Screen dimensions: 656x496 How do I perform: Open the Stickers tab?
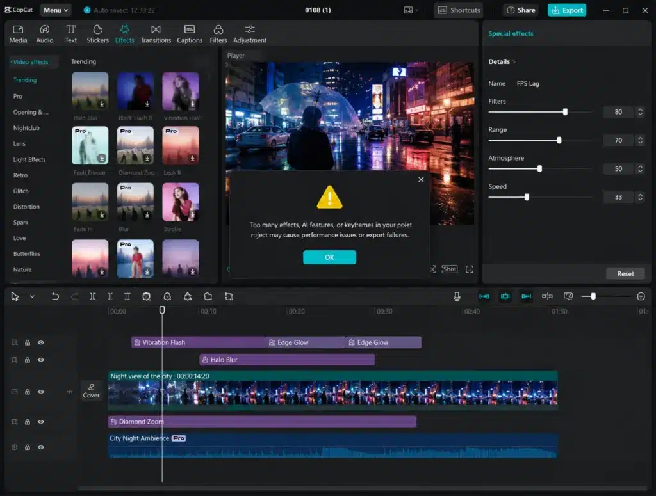[x=97, y=34]
